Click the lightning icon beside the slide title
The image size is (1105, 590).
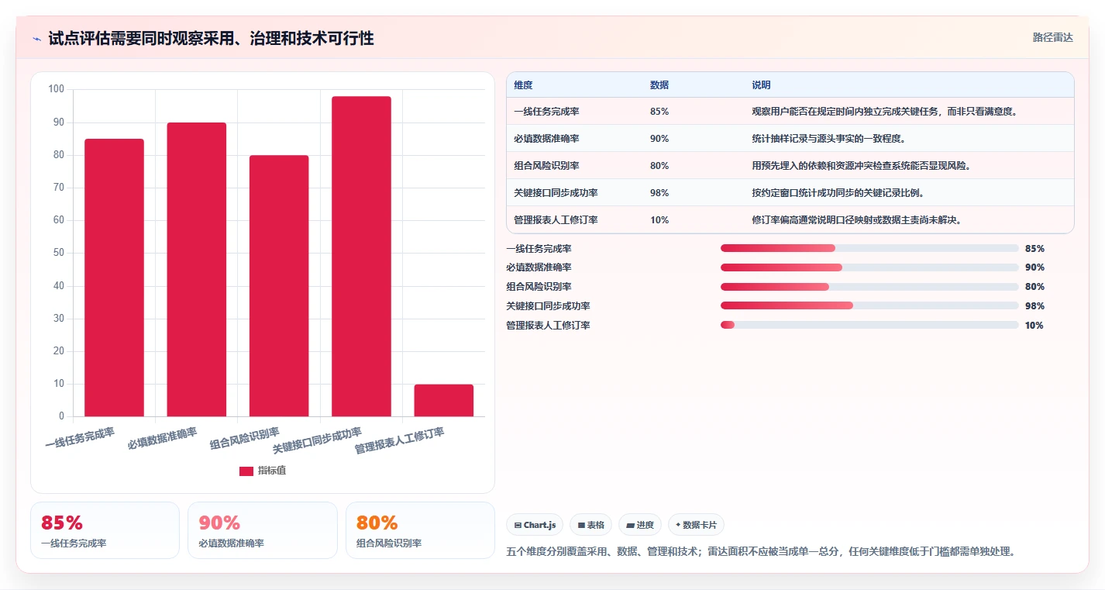point(37,39)
